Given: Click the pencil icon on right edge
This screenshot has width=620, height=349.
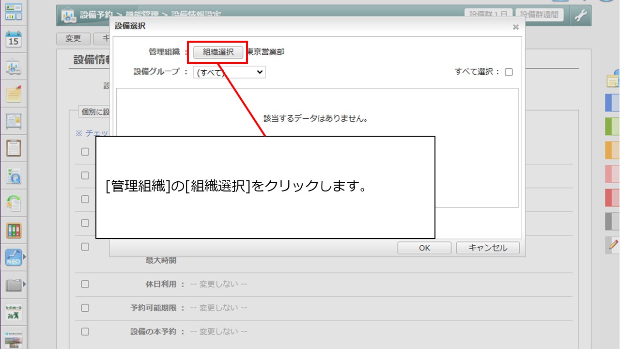Looking at the screenshot, I should click(x=614, y=245).
